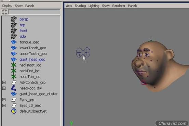The height and width of the screenshot is (126, 189).
Task: Select upperTooth_geo in the outliner
Action: click(33, 54)
